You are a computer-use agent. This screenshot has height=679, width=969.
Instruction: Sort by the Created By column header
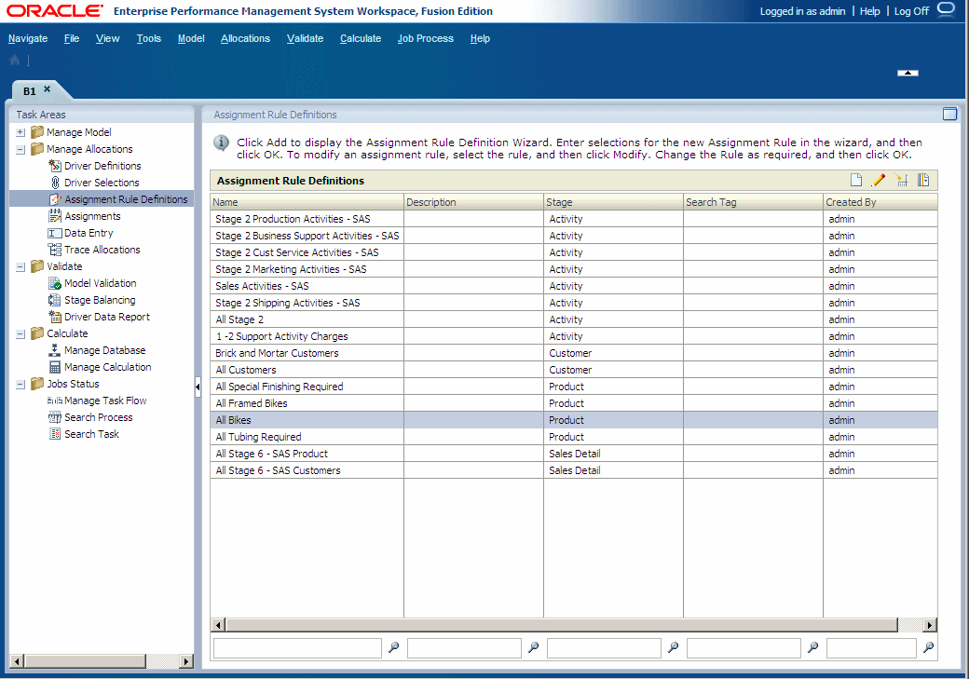point(880,202)
